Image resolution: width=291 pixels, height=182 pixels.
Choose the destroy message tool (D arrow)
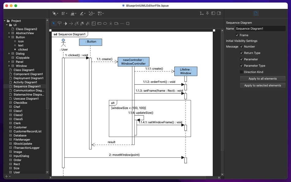(x=82, y=23)
